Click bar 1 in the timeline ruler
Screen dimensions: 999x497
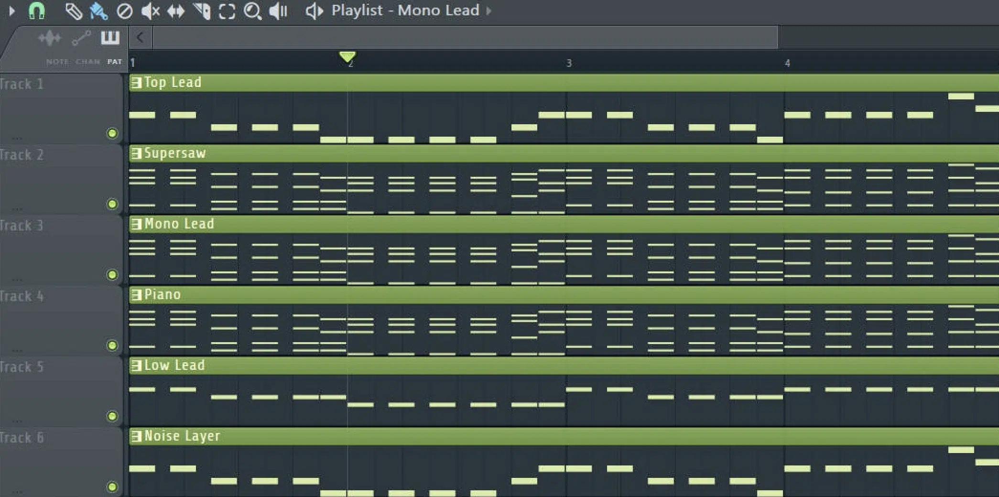[x=132, y=63]
